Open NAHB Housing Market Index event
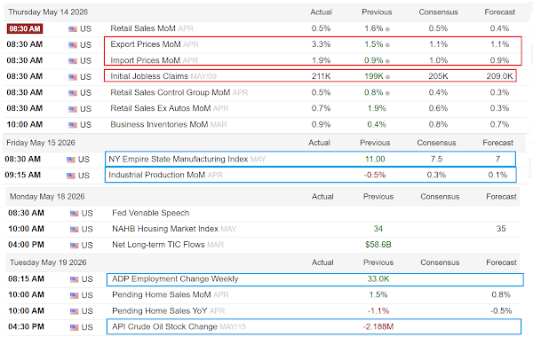 click(x=165, y=229)
